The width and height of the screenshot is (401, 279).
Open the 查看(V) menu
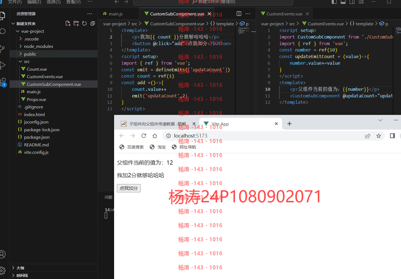click(73, 2)
